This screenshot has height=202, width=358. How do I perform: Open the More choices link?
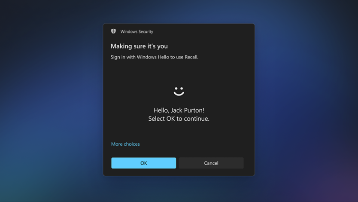125,144
